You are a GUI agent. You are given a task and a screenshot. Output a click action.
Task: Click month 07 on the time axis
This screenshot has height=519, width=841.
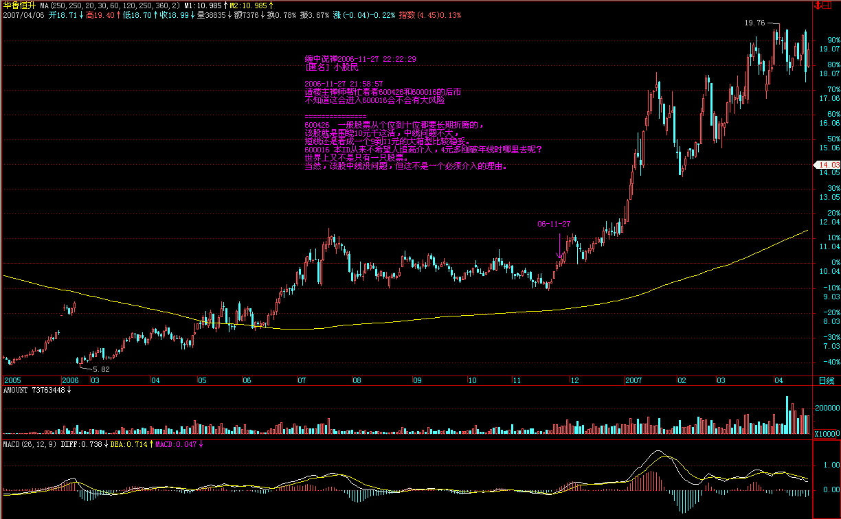click(x=302, y=380)
